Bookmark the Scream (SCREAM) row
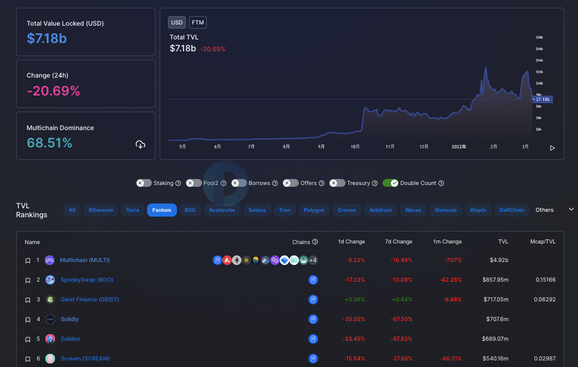 (27, 359)
